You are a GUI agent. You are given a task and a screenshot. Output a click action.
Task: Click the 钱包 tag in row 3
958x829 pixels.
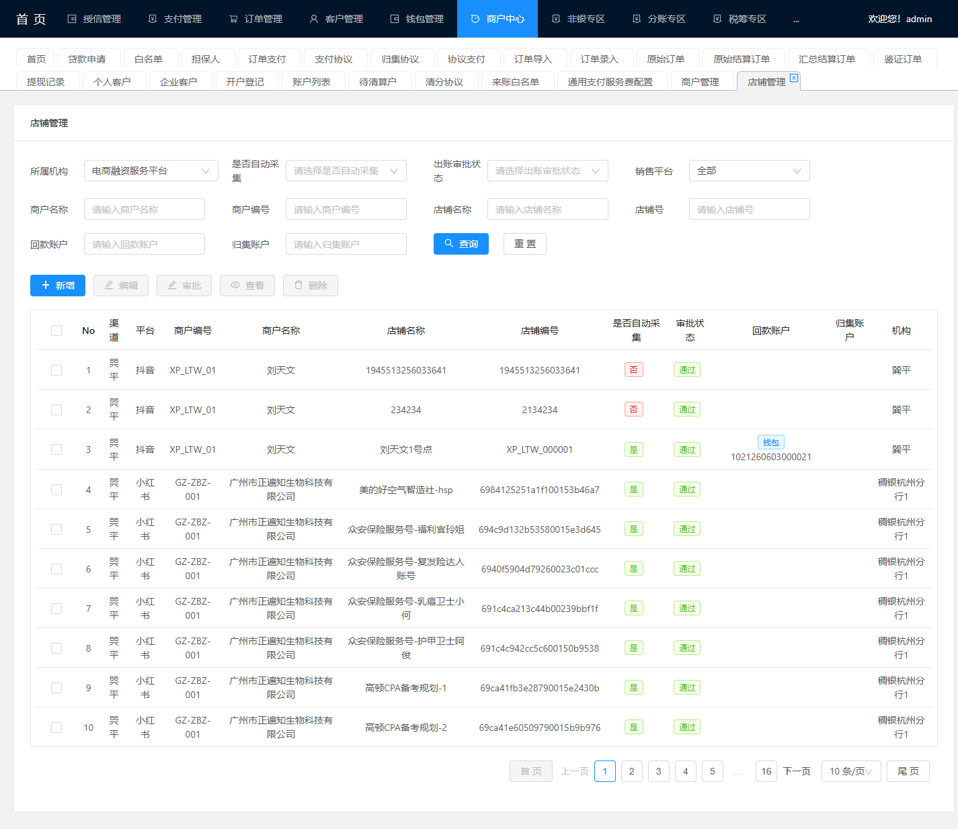[x=771, y=442]
